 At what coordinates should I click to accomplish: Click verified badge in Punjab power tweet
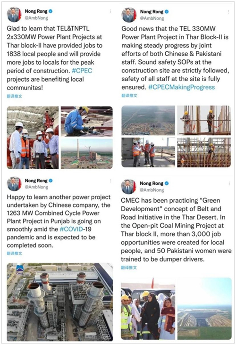51,181
